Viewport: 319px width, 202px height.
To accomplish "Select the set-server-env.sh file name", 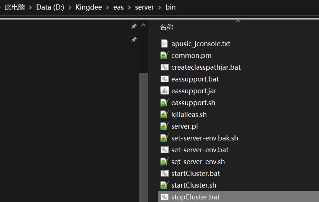I will pyautogui.click(x=198, y=161).
